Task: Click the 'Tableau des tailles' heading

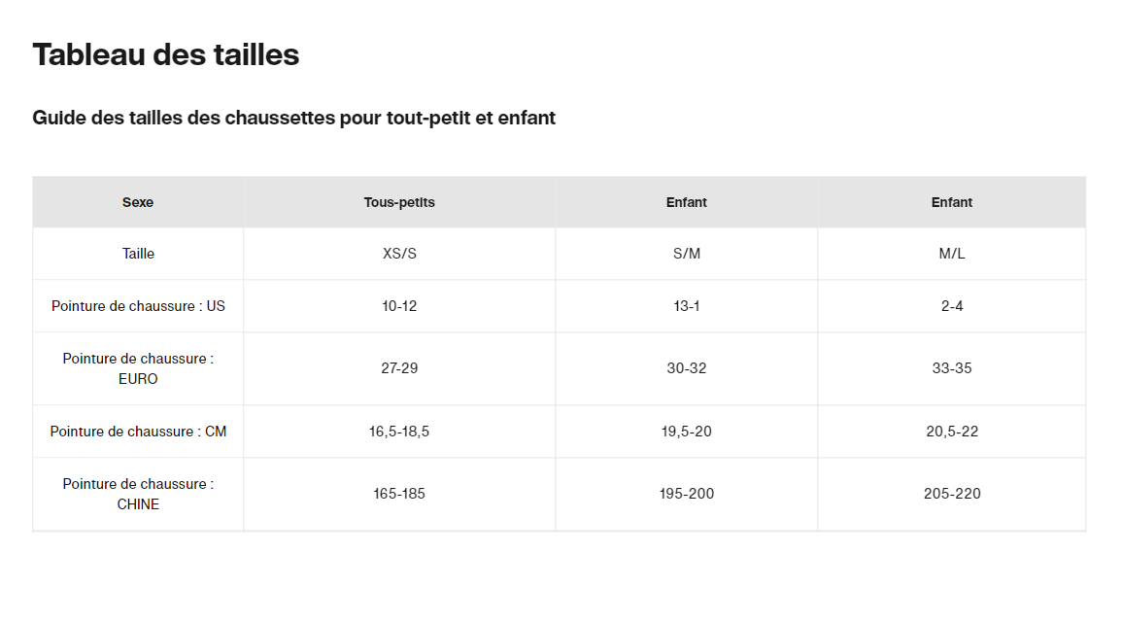Action: [x=166, y=55]
